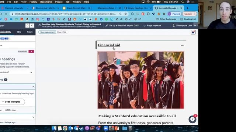Open the Wi-Fi status menu

[148, 2]
